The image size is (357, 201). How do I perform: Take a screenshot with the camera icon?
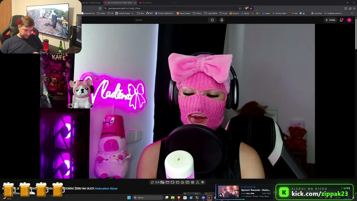(x=192, y=182)
